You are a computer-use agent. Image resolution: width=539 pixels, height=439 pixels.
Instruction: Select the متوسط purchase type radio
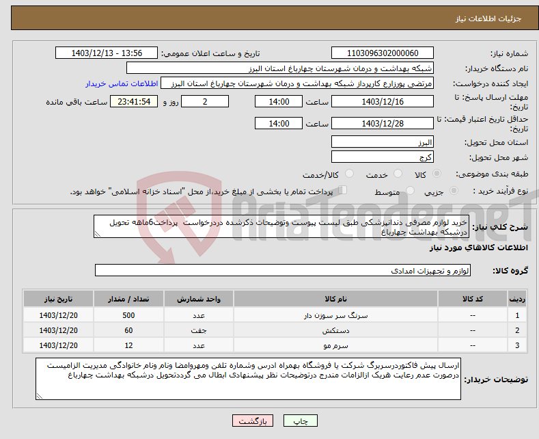point(410,191)
